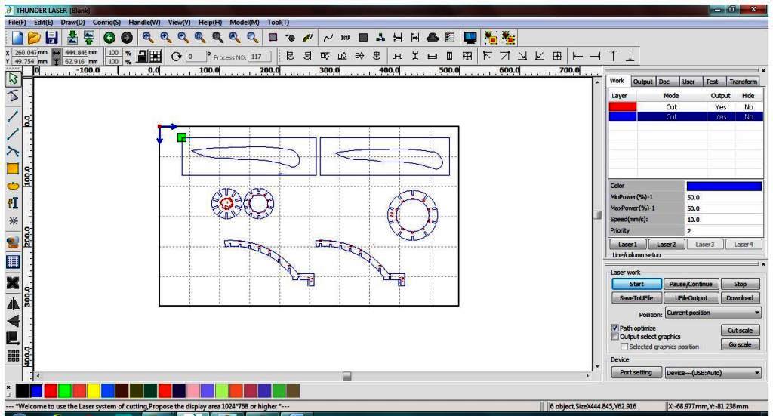773x416 pixels.
Task: Click the blue grid array tool
Action: click(x=13, y=262)
